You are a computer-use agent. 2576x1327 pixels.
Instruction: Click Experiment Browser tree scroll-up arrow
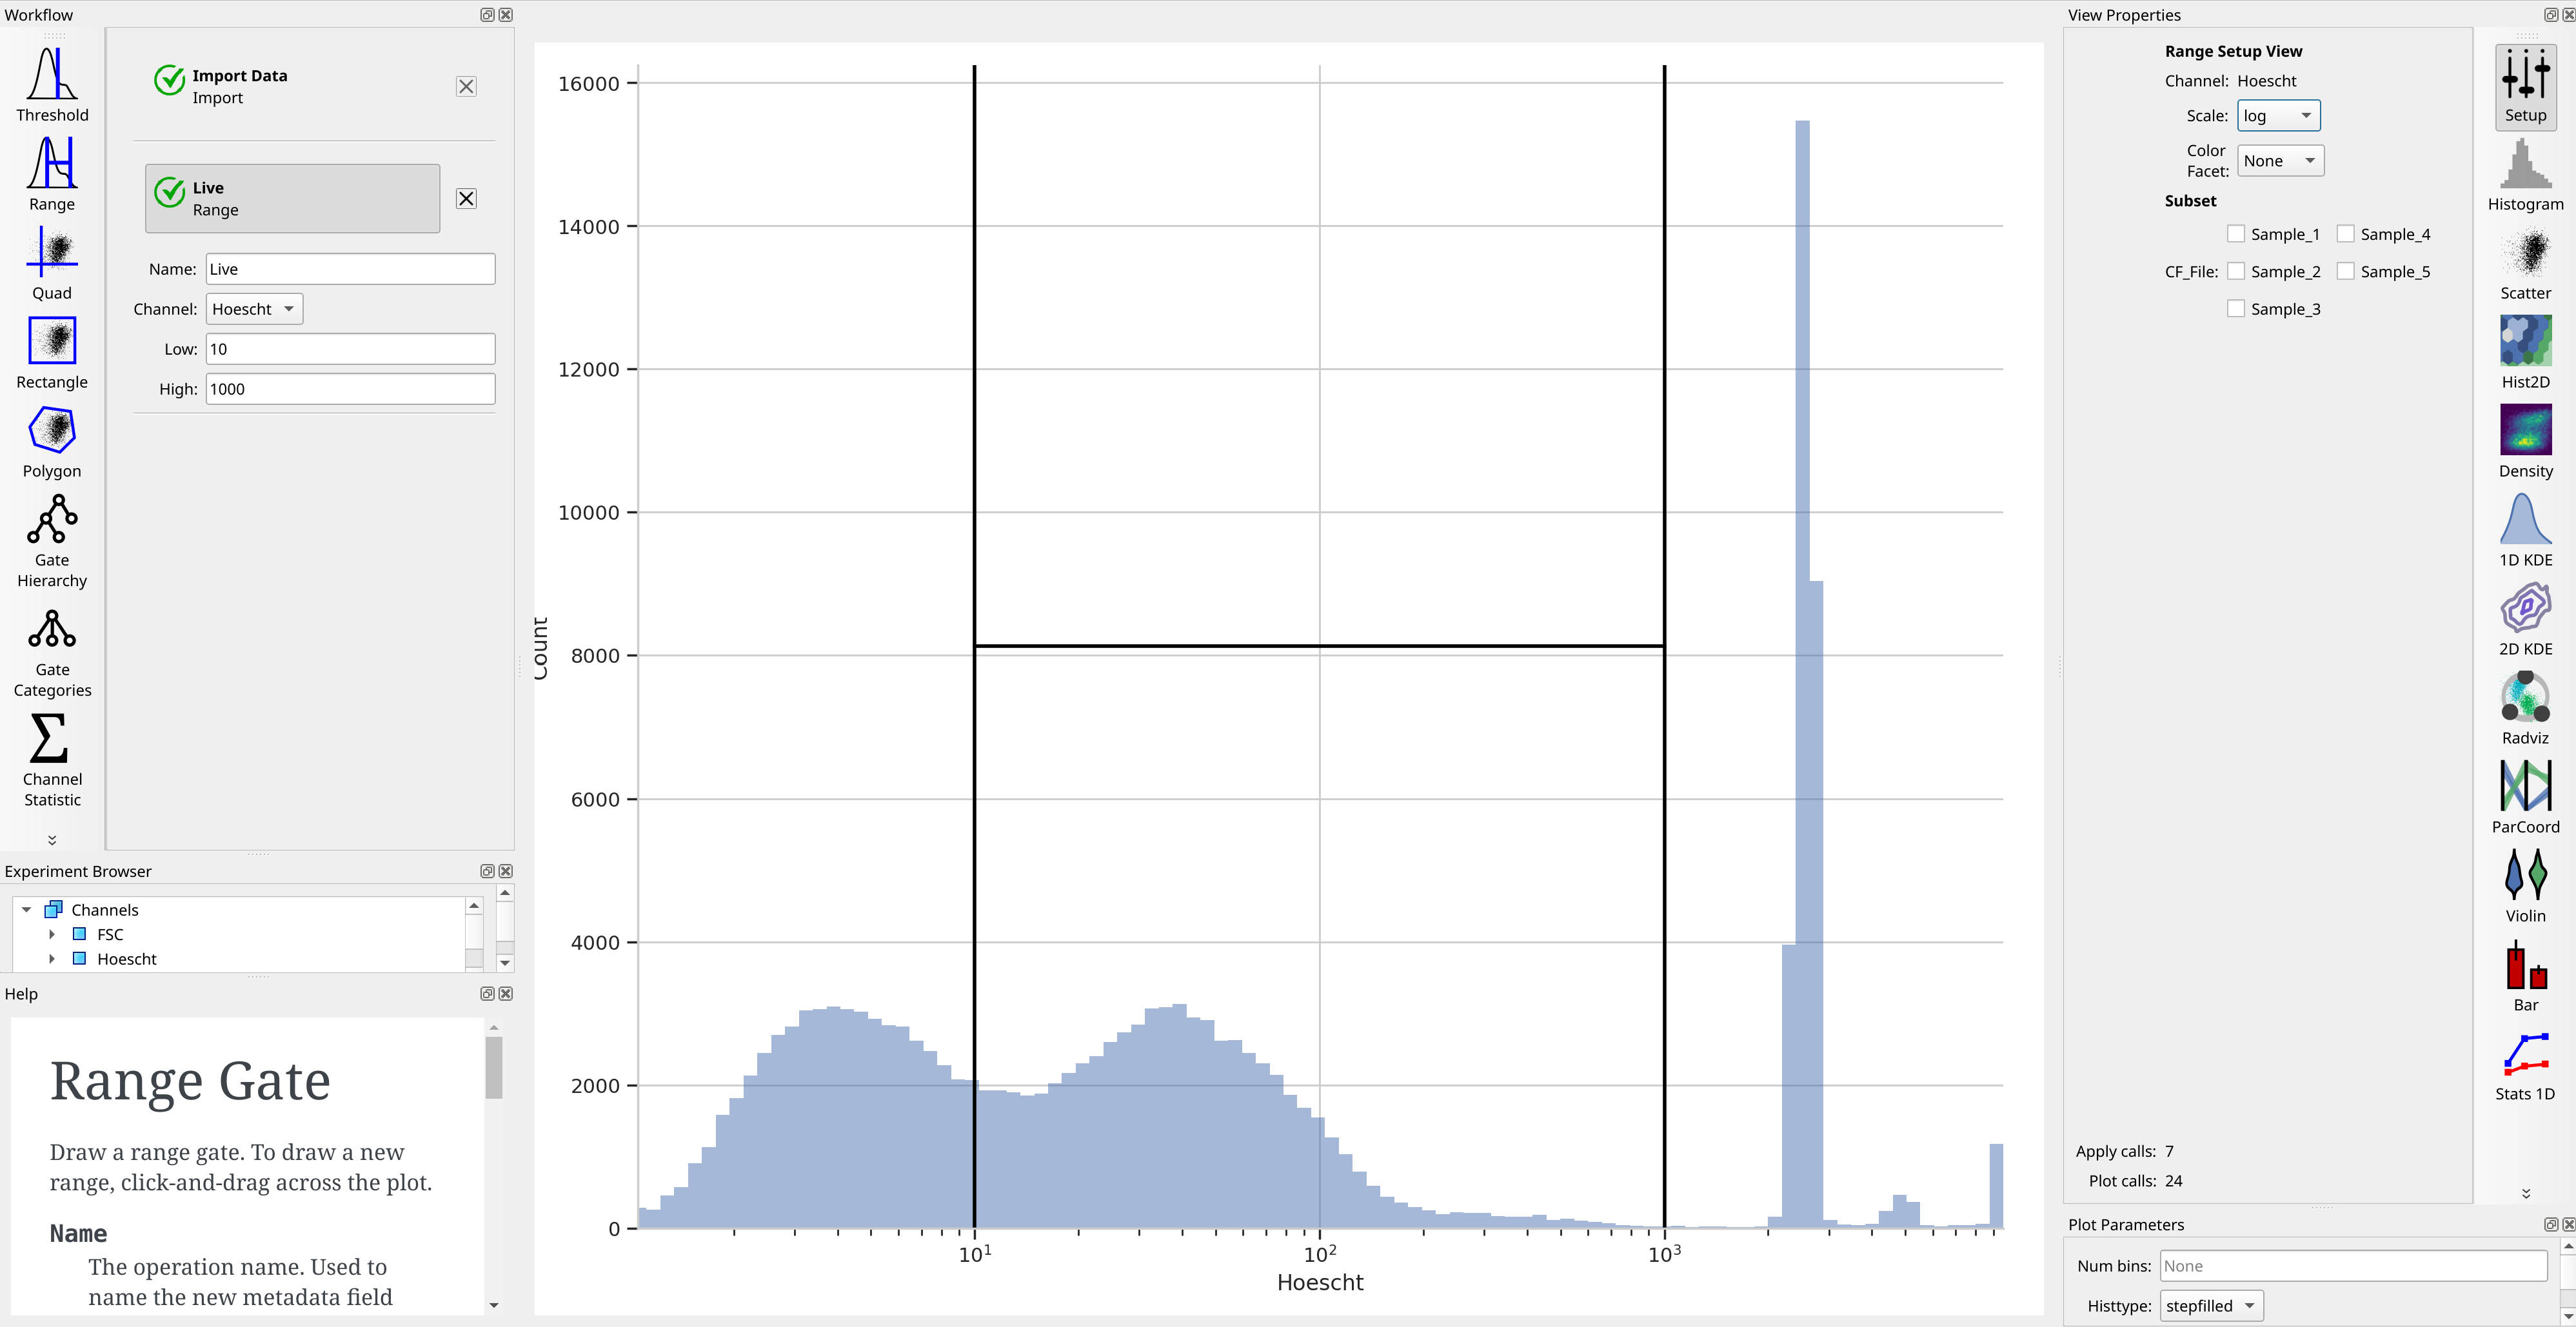[474, 905]
